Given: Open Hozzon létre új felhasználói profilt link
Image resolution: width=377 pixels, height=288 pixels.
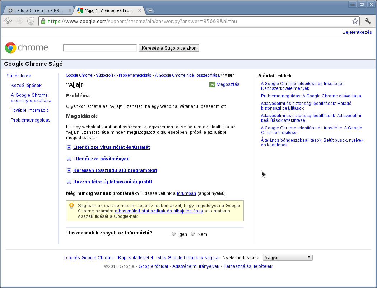Looking at the screenshot, I should pyautogui.click(x=112, y=182).
